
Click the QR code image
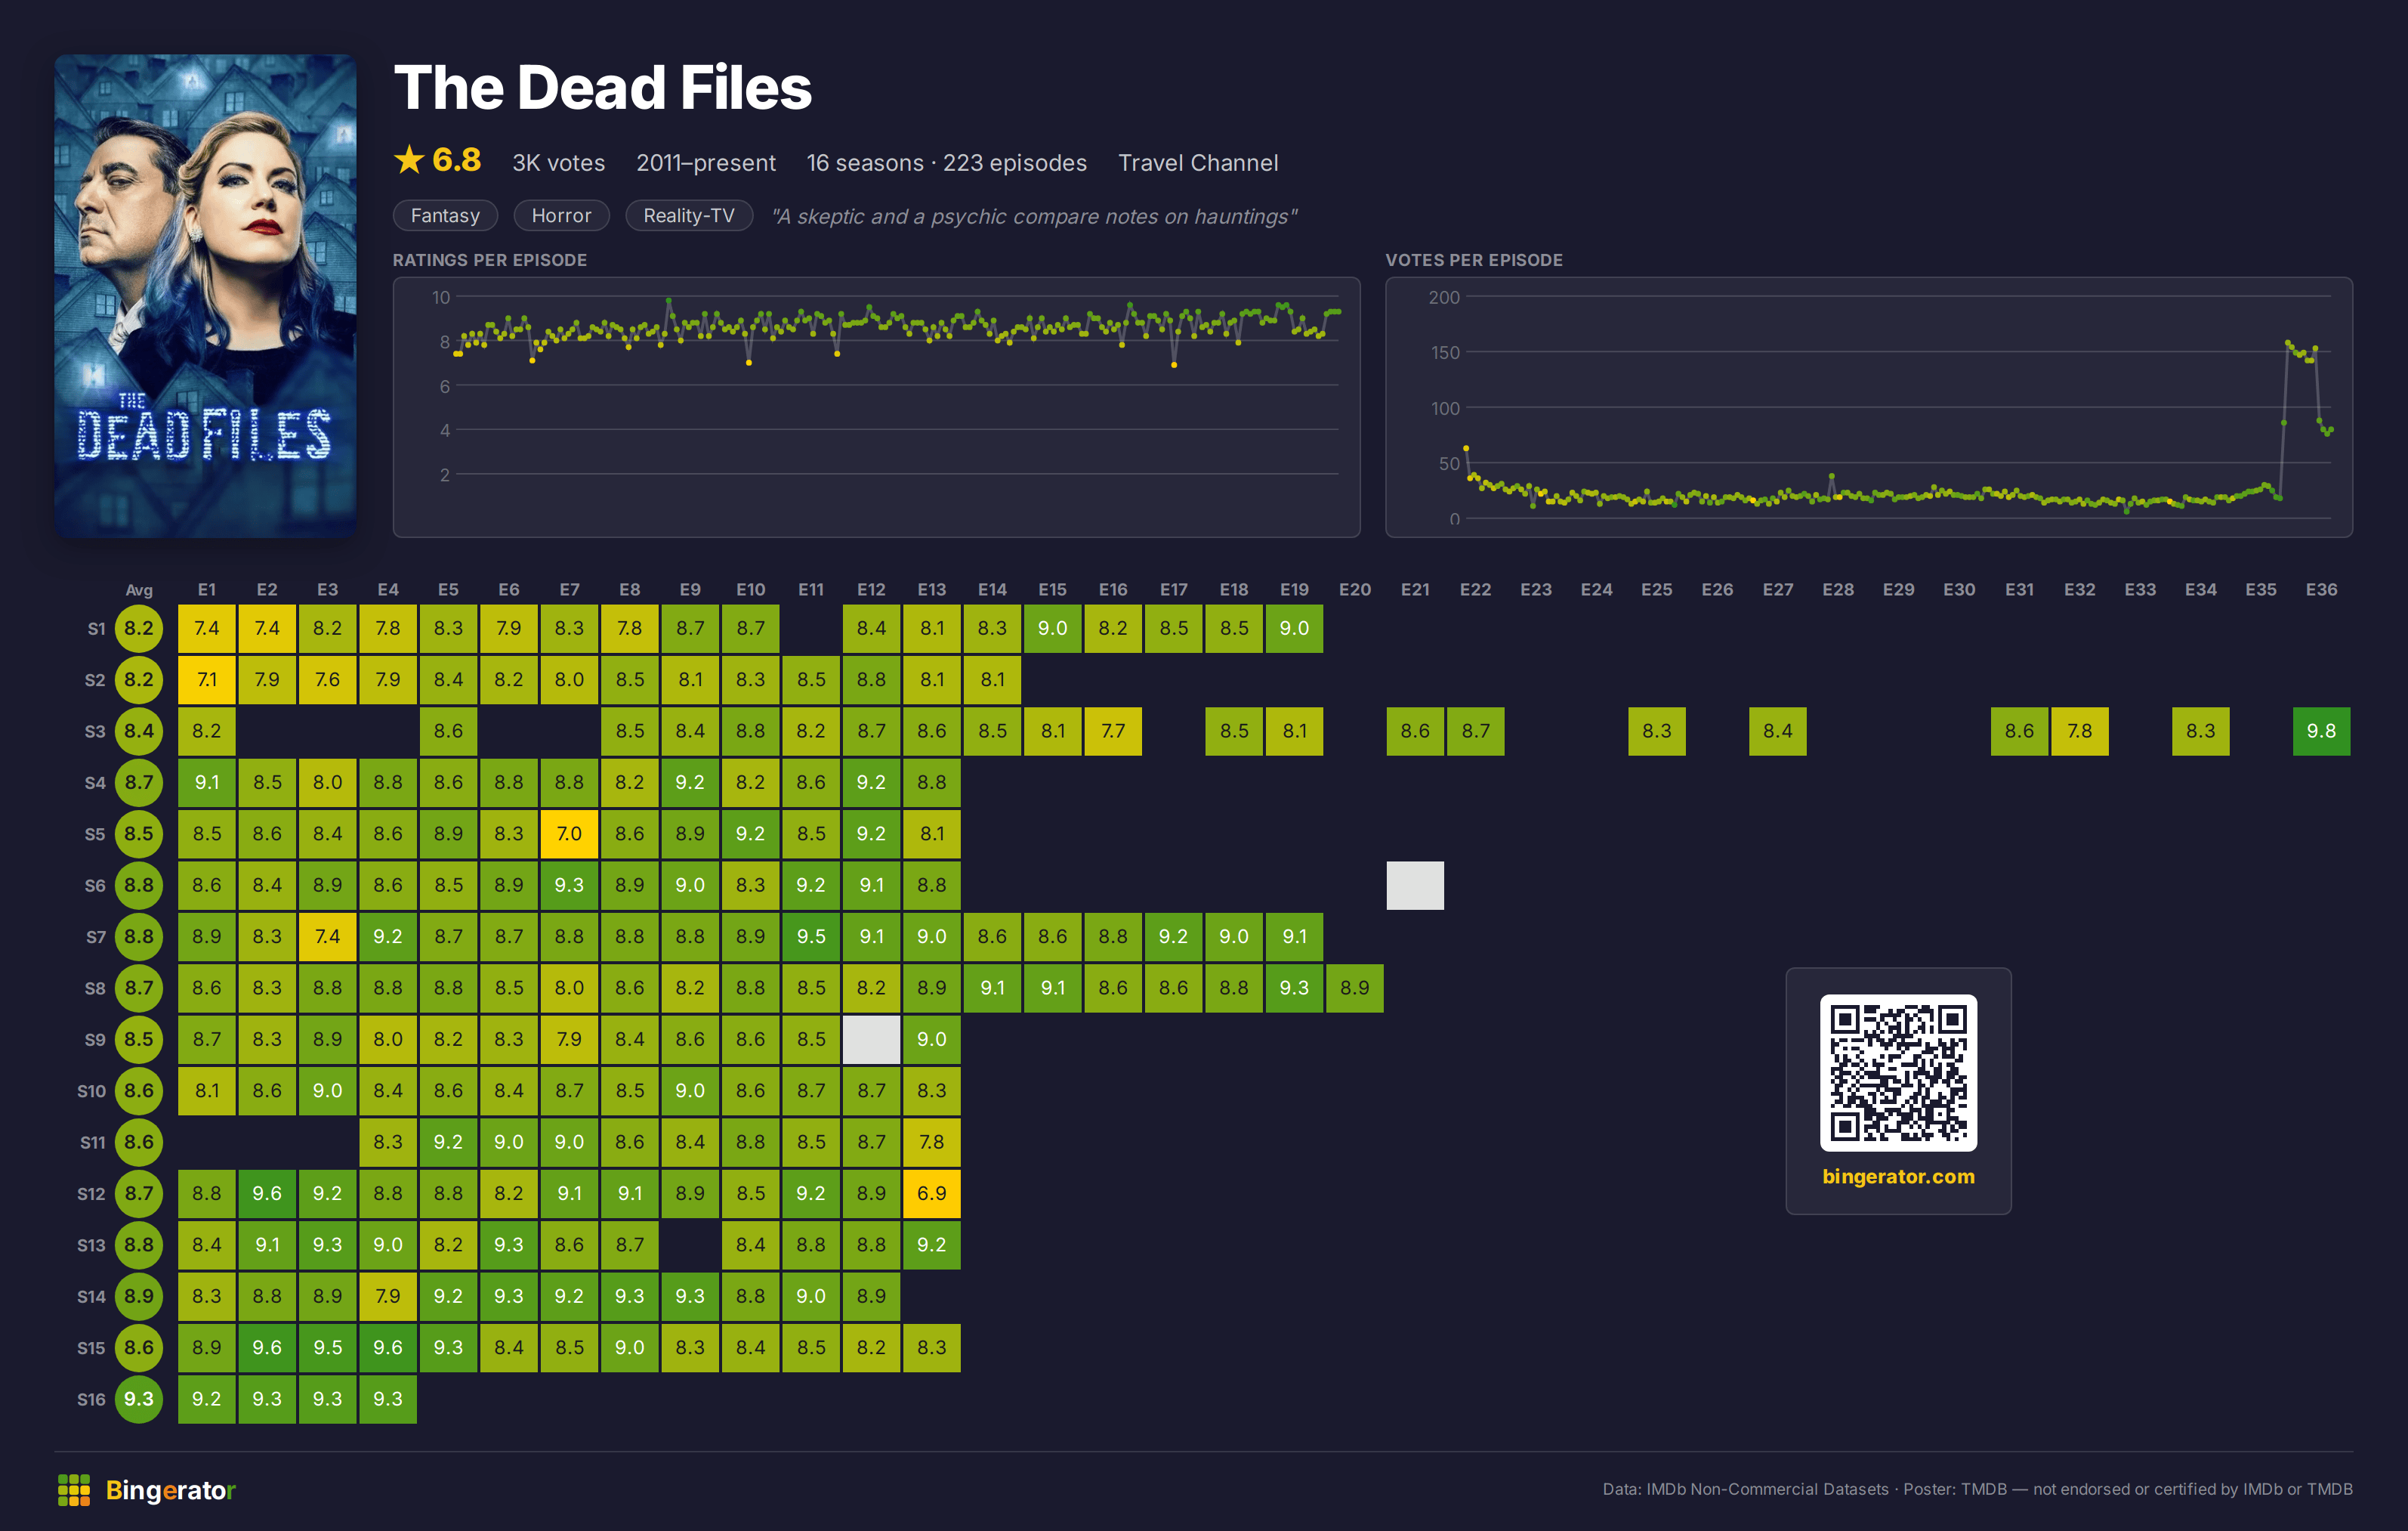(x=1898, y=1072)
